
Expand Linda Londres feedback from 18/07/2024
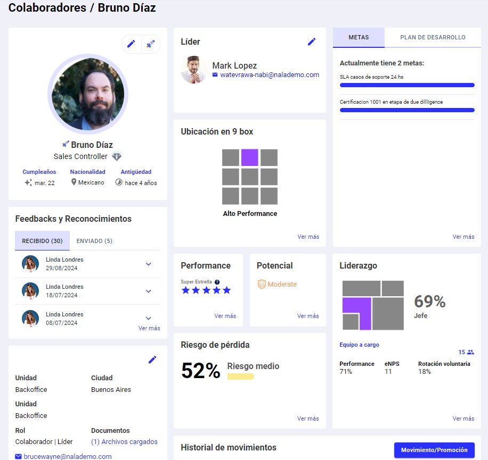pyautogui.click(x=148, y=291)
